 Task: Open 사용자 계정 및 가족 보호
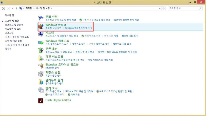17,37
